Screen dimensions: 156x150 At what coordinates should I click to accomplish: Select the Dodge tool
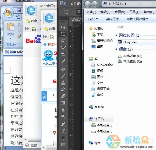[x=63, y=116]
